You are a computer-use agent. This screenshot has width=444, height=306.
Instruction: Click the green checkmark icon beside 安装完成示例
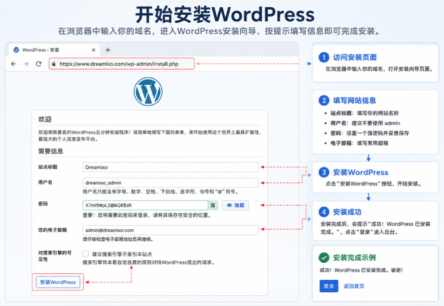[x=324, y=258]
